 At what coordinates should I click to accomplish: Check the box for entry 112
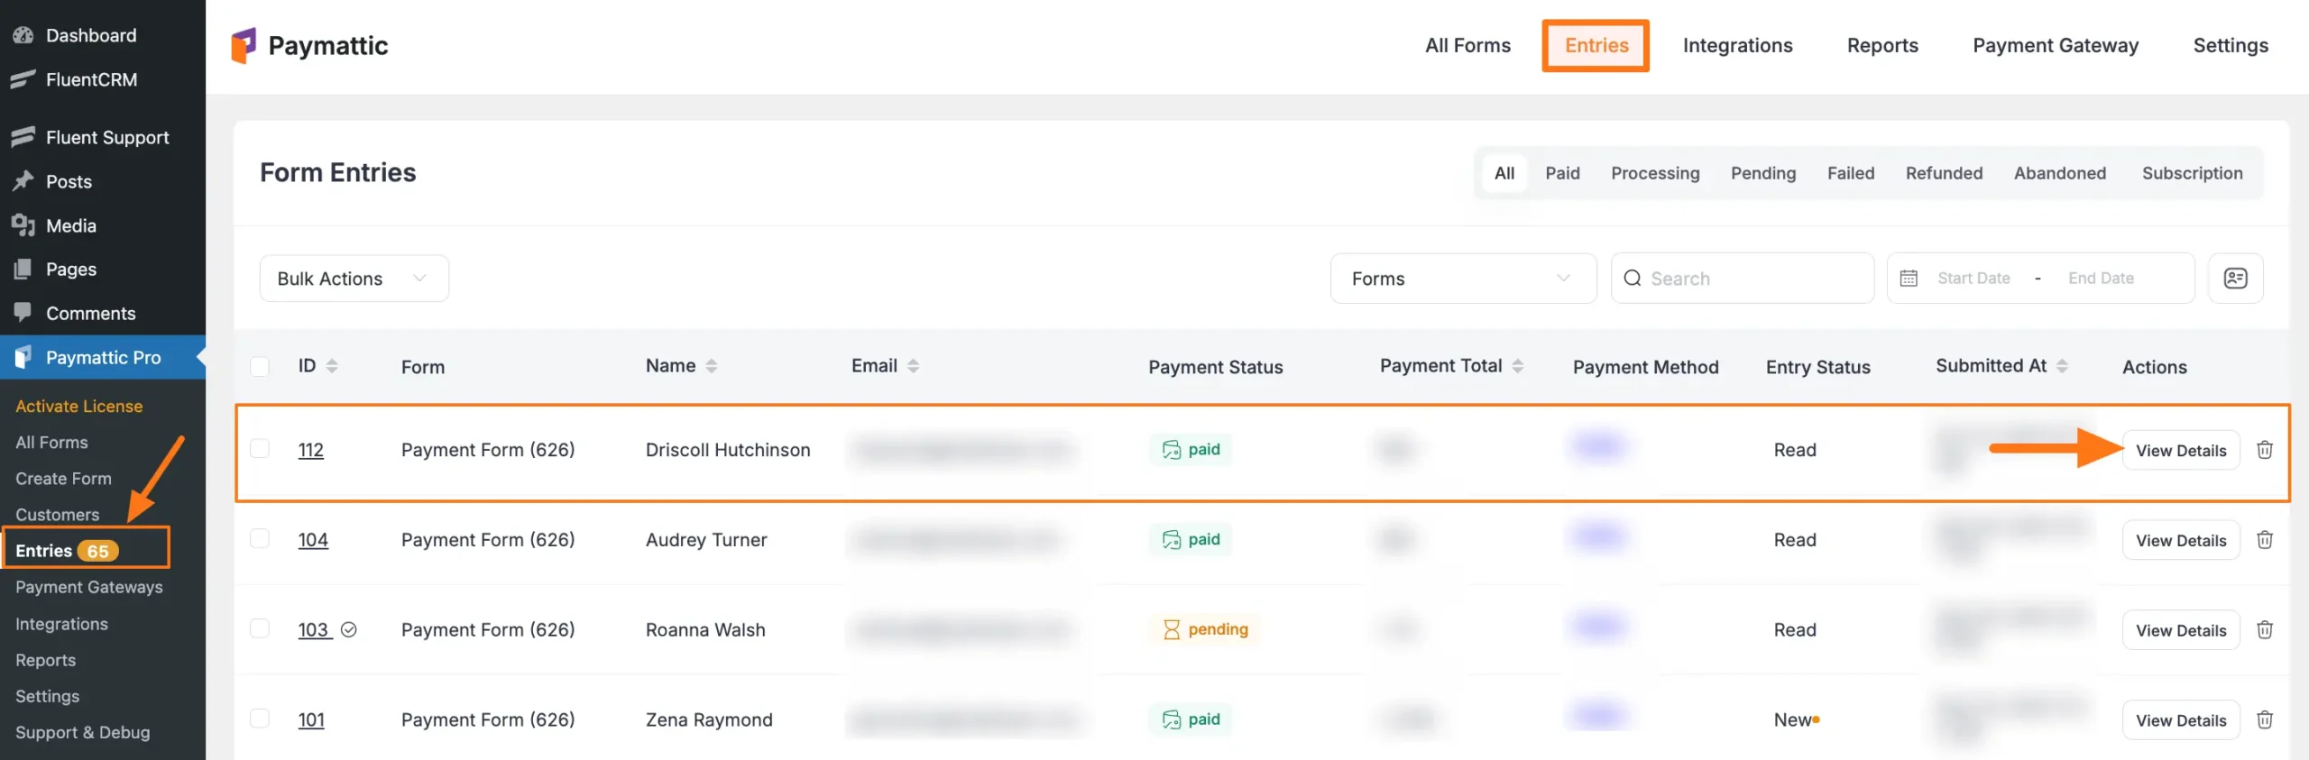(260, 449)
